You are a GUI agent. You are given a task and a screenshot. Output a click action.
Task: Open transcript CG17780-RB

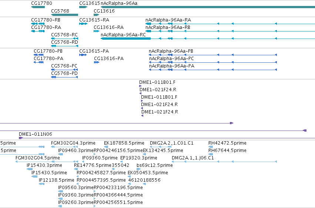click(x=46, y=20)
